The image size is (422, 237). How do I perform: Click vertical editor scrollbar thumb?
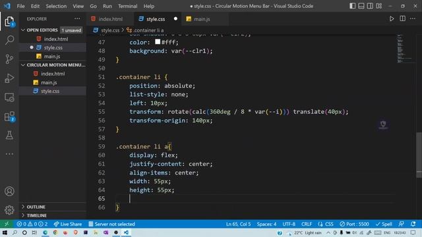point(419,155)
